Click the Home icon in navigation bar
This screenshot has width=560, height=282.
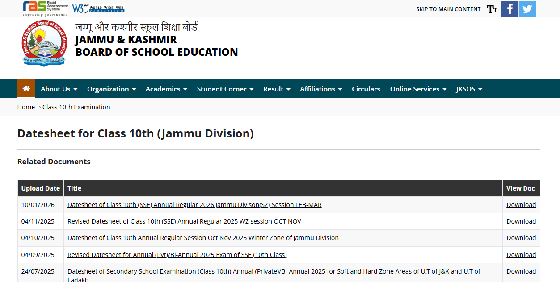[26, 89]
